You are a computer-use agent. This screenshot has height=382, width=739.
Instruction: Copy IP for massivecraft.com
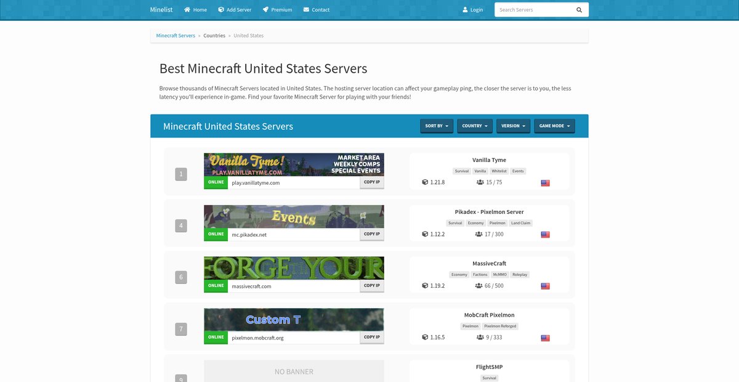[x=372, y=285]
